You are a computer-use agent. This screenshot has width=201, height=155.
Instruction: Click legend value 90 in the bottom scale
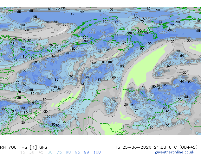coord(68,152)
